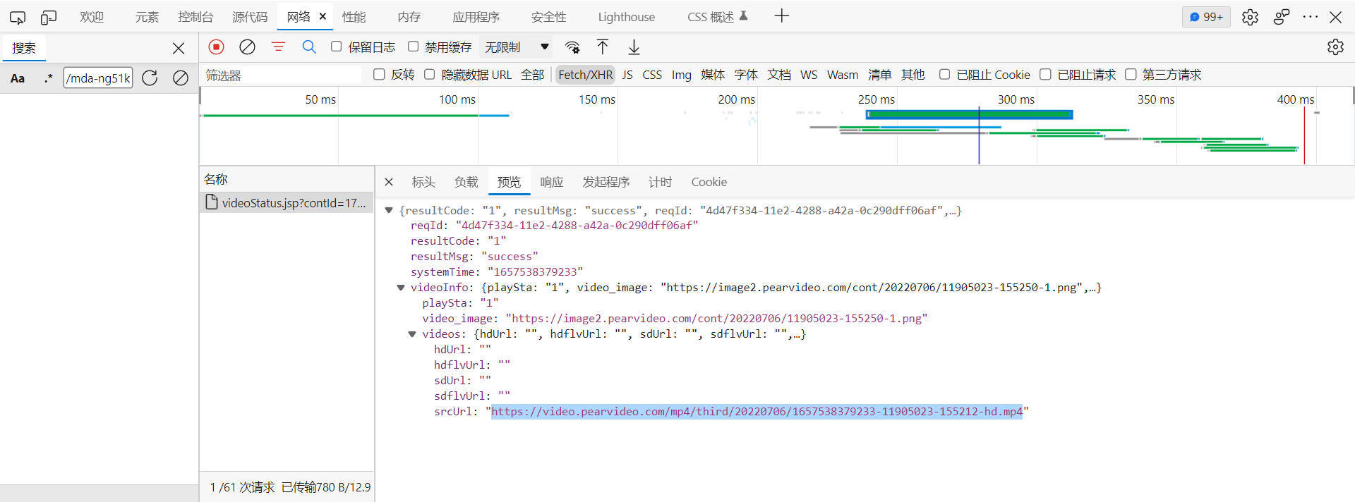Open the Headers (标头) tab
The height and width of the screenshot is (502, 1355).
(423, 182)
